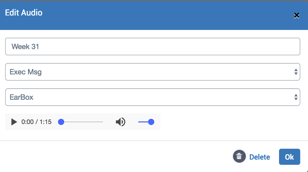Click the EarBox selector's up-down arrows
308x172 pixels.
(x=296, y=97)
